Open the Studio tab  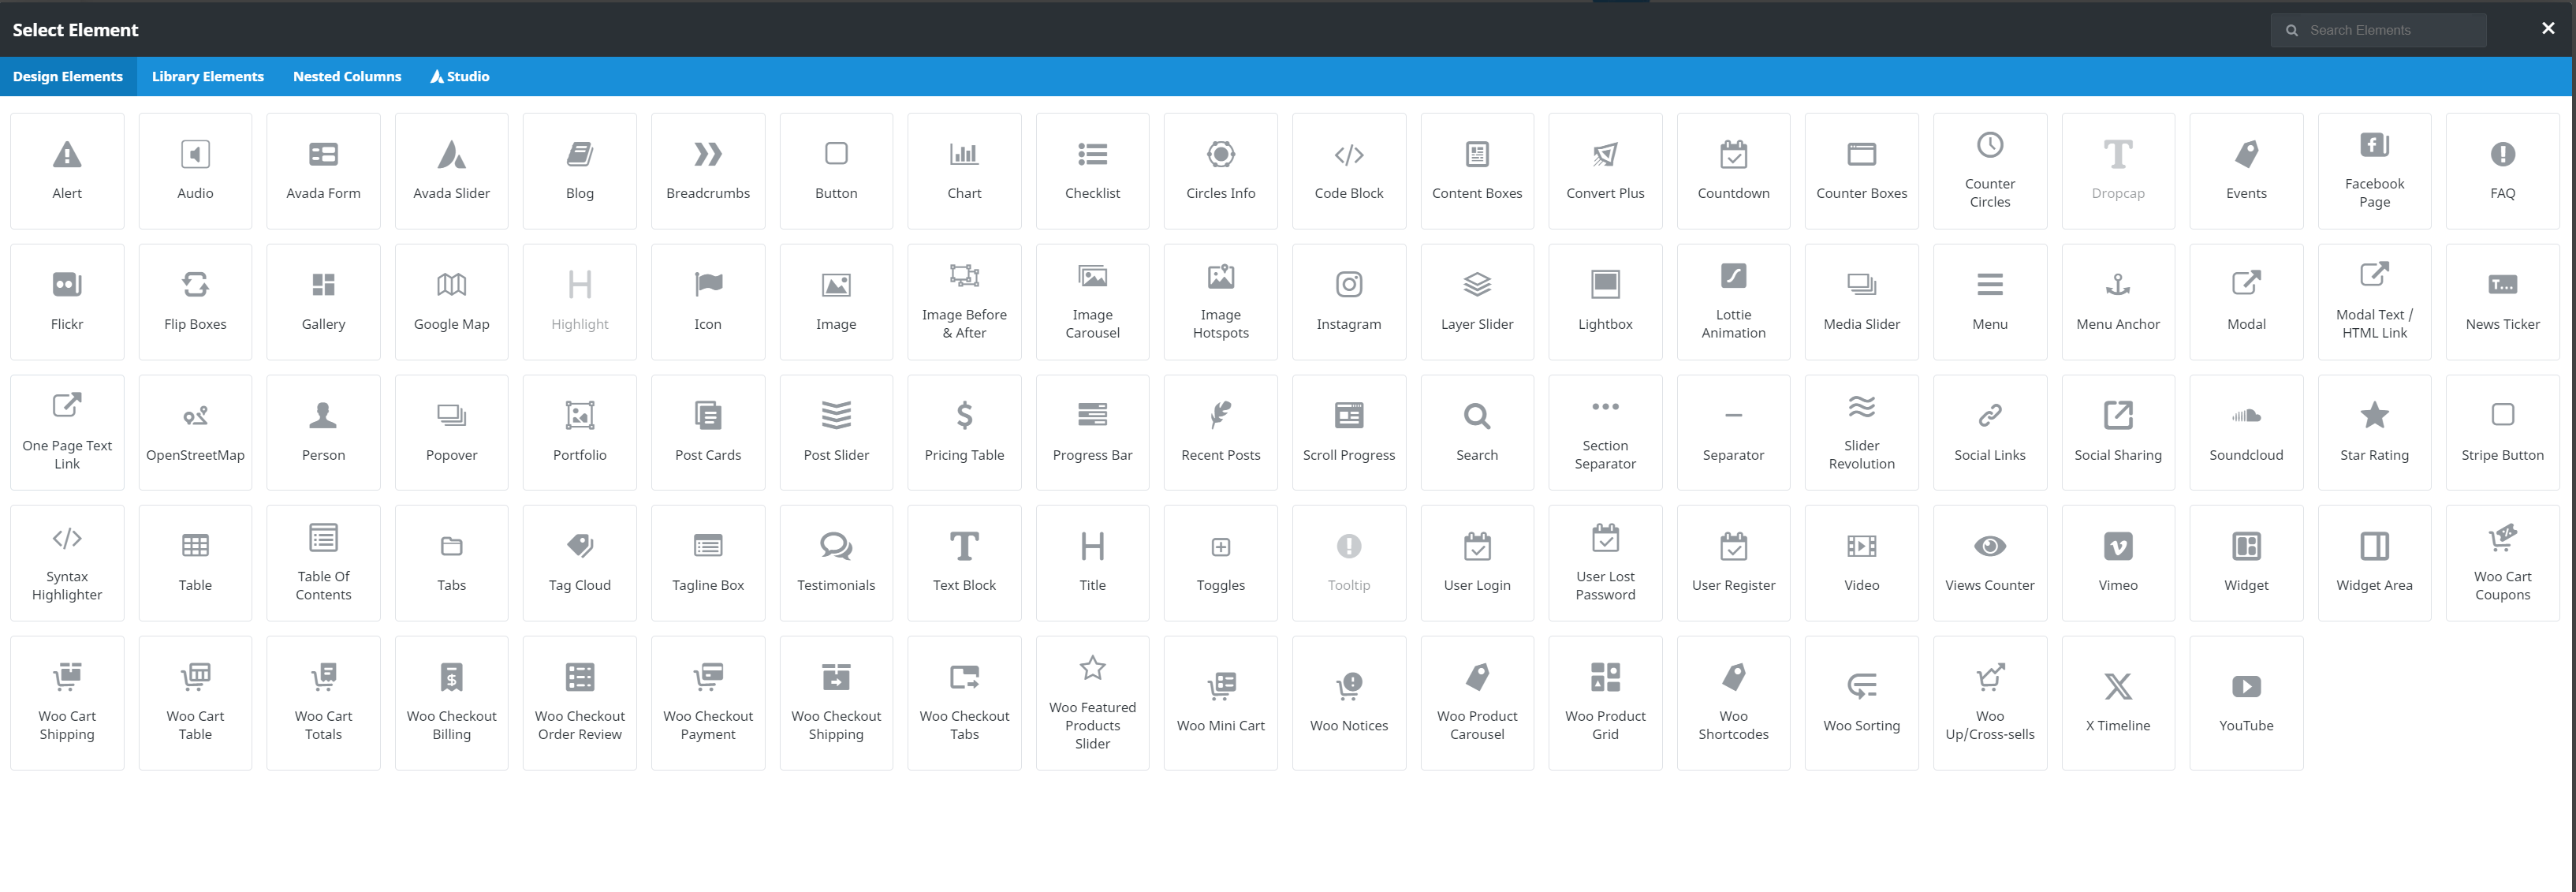coord(460,76)
